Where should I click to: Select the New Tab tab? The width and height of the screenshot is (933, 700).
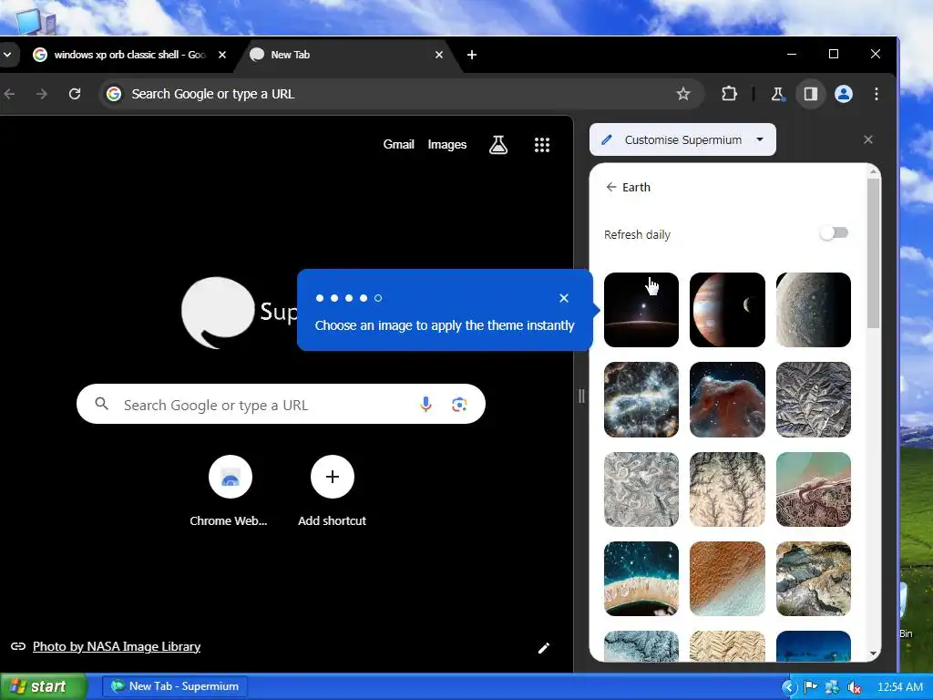click(347, 55)
